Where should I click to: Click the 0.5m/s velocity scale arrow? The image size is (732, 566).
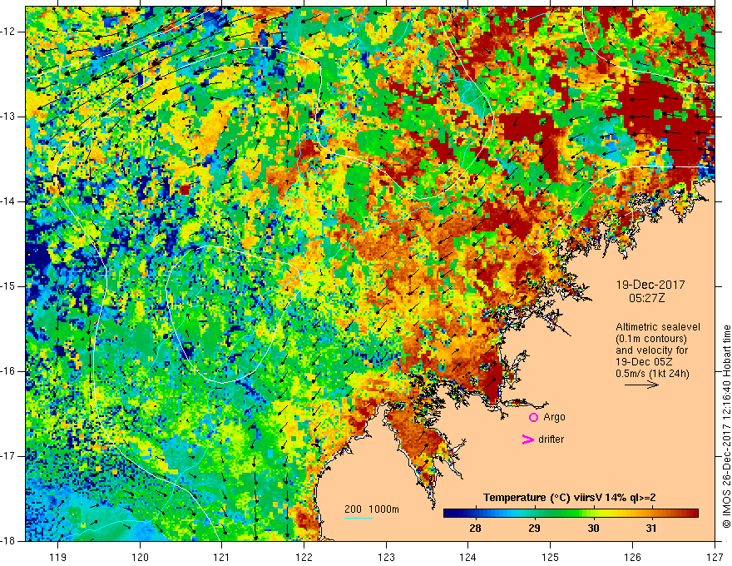point(641,385)
